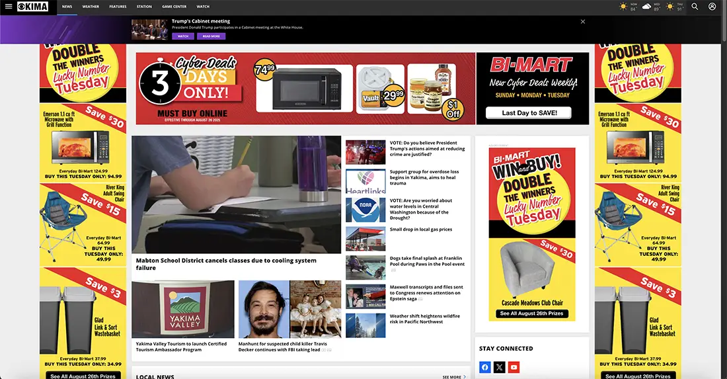Click the dogs in the pool thumbnail

click(x=365, y=268)
